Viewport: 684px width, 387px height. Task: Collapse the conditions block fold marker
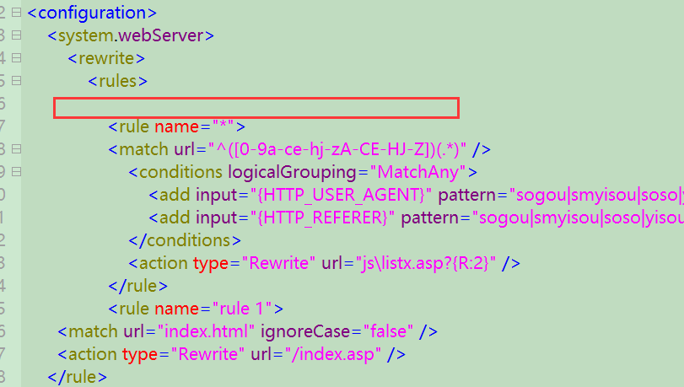click(18, 173)
